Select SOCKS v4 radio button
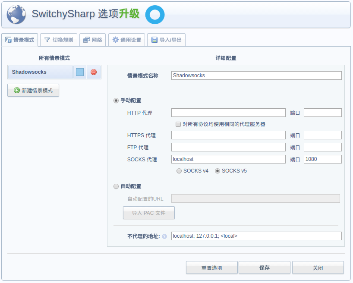Image resolution: width=353 pixels, height=283 pixels. [x=179, y=171]
